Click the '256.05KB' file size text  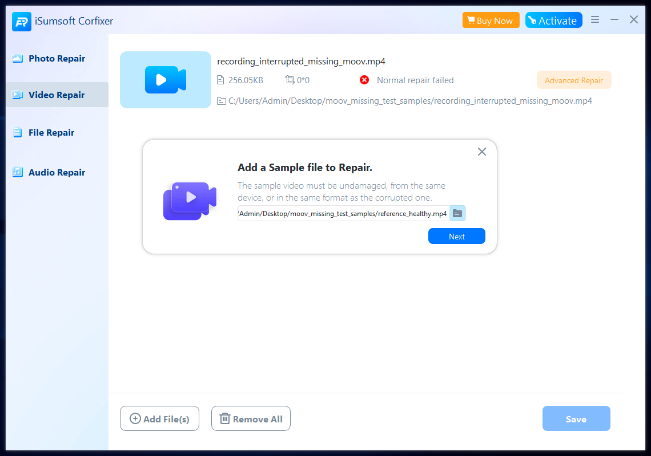246,80
